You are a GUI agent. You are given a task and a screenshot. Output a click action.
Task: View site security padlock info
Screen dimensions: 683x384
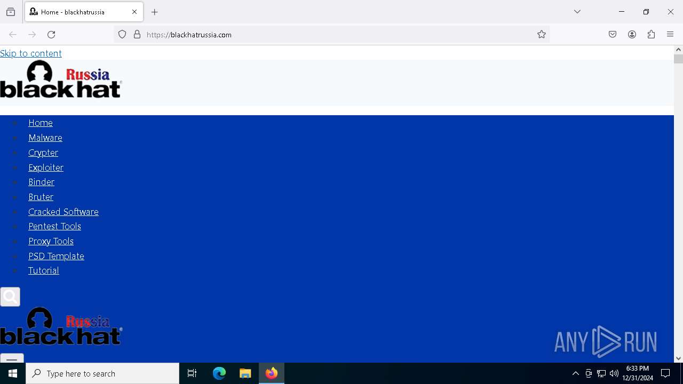point(137,35)
